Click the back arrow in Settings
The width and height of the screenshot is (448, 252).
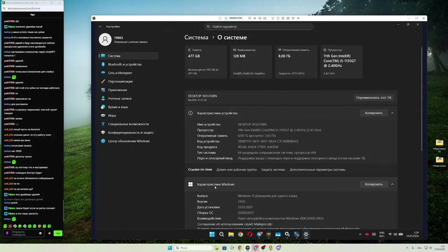point(100,27)
